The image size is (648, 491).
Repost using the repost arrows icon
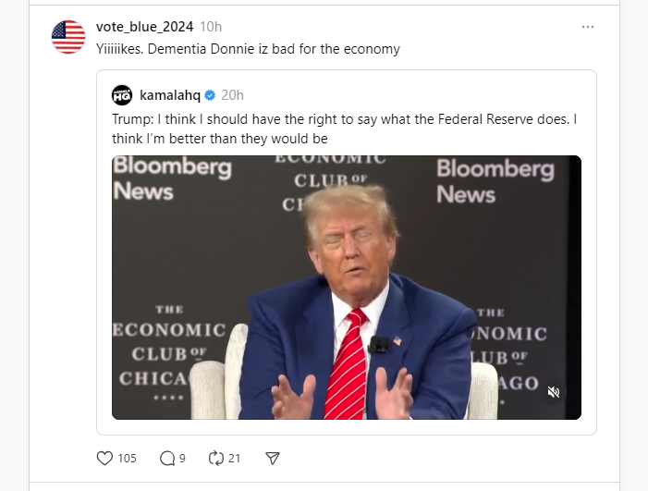tap(217, 458)
